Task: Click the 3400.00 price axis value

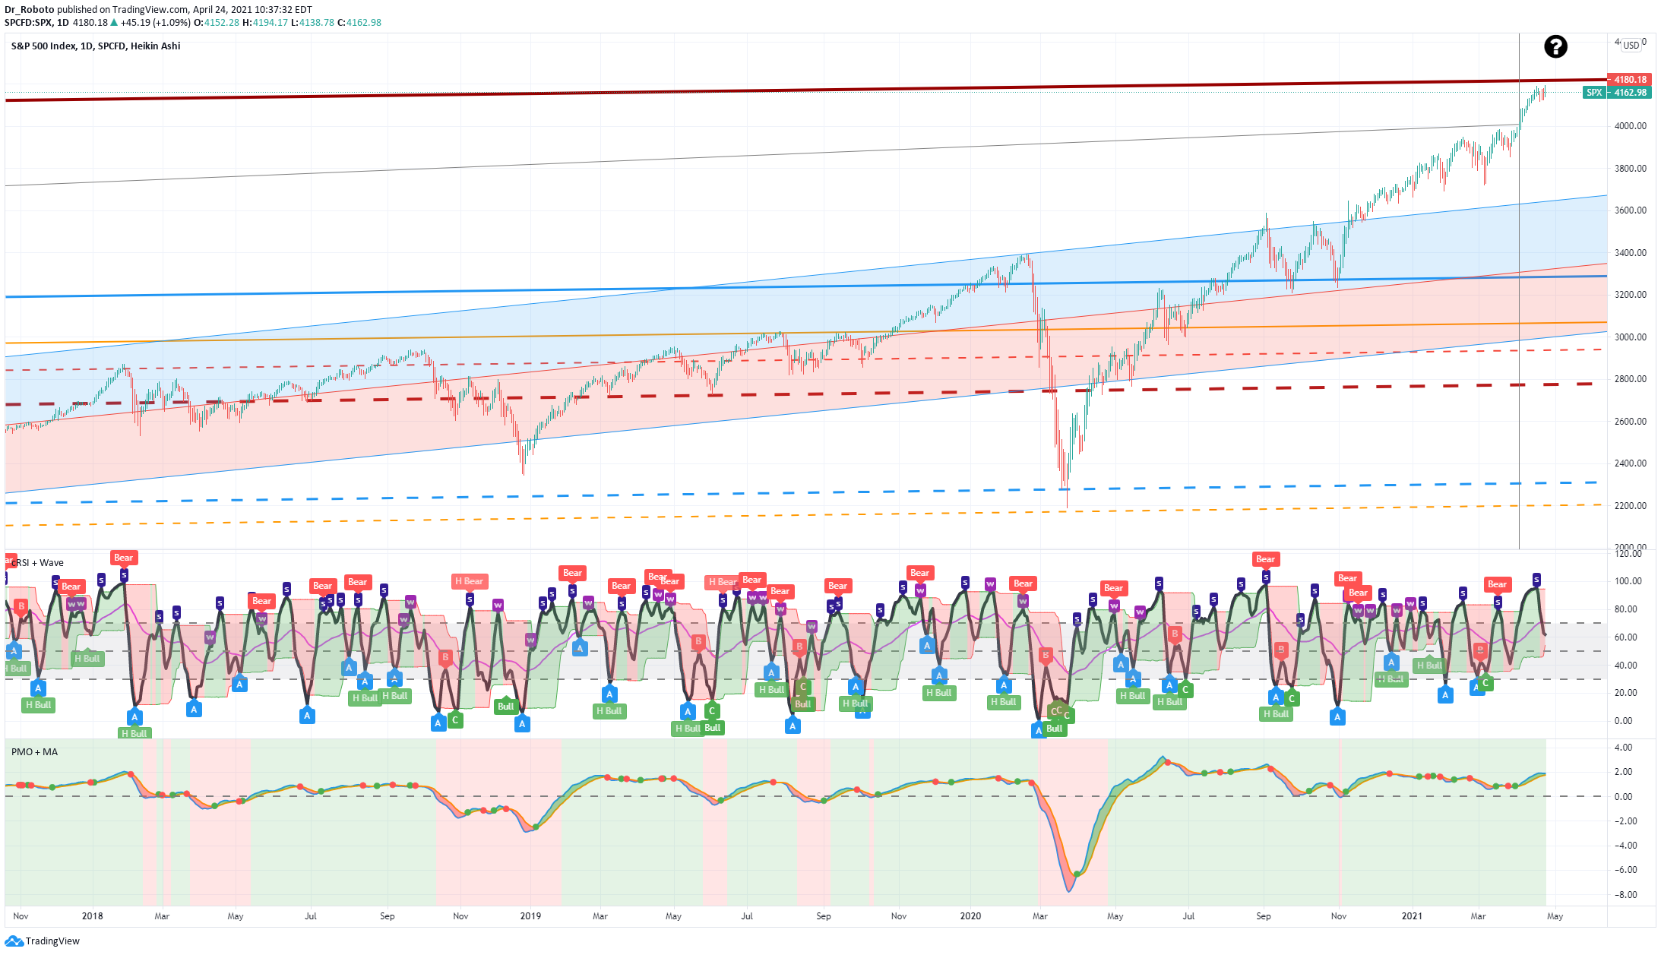Action: coord(1631,253)
